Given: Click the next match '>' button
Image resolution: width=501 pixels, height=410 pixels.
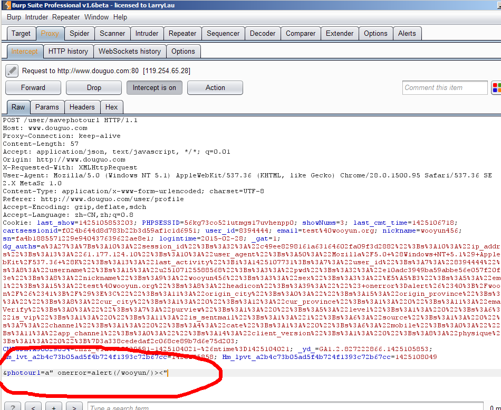Looking at the screenshot, I should tap(74, 407).
